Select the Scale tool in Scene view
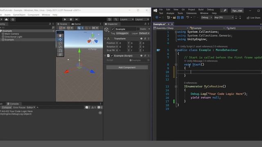 pos(60,47)
